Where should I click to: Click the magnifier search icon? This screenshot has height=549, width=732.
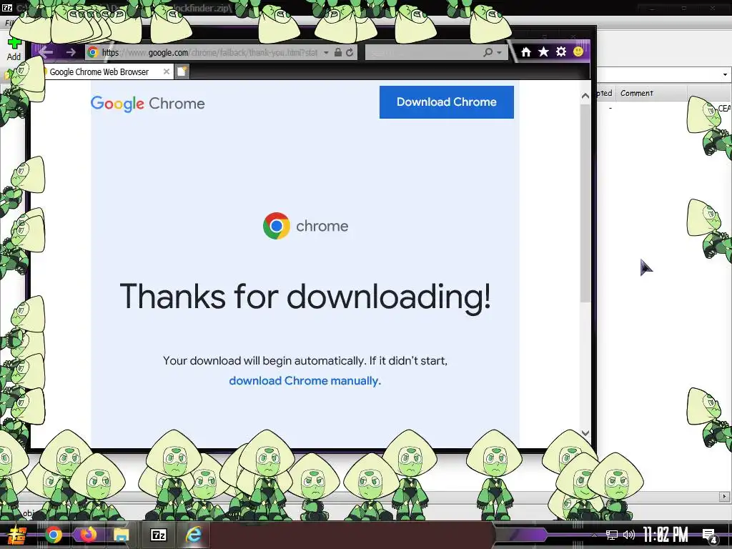(488, 52)
